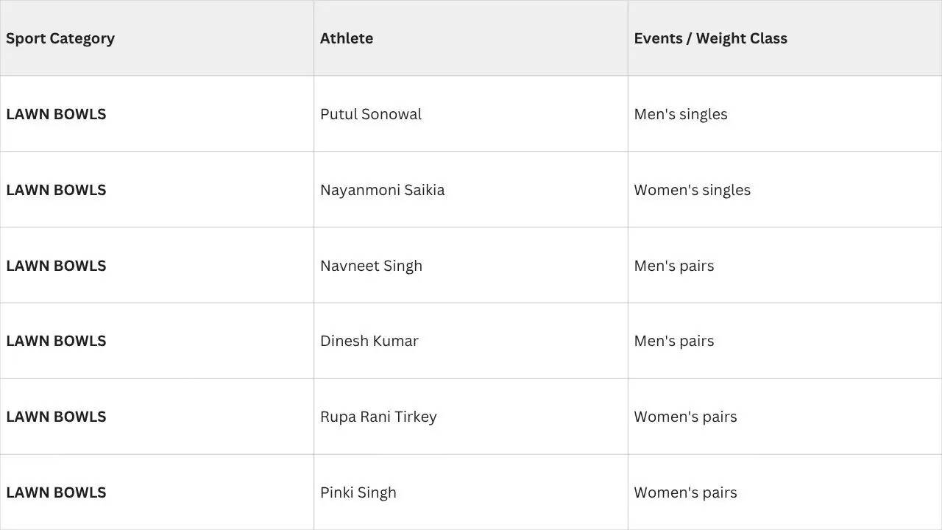Select the Navneet Singh athlete cell
This screenshot has height=530, width=942.
tap(471, 266)
